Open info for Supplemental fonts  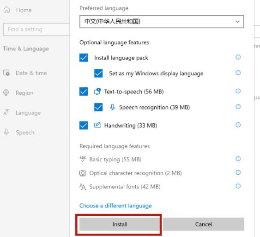pyautogui.click(x=238, y=186)
